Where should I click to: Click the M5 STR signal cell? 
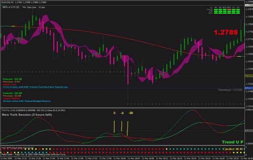click(x=220, y=11)
